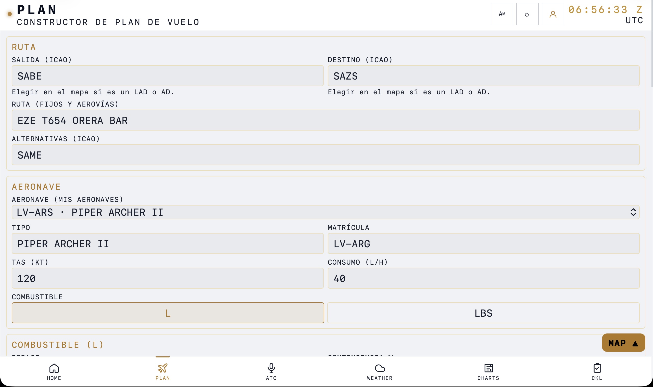Click the AM text size icon
This screenshot has height=387, width=653.
click(502, 14)
